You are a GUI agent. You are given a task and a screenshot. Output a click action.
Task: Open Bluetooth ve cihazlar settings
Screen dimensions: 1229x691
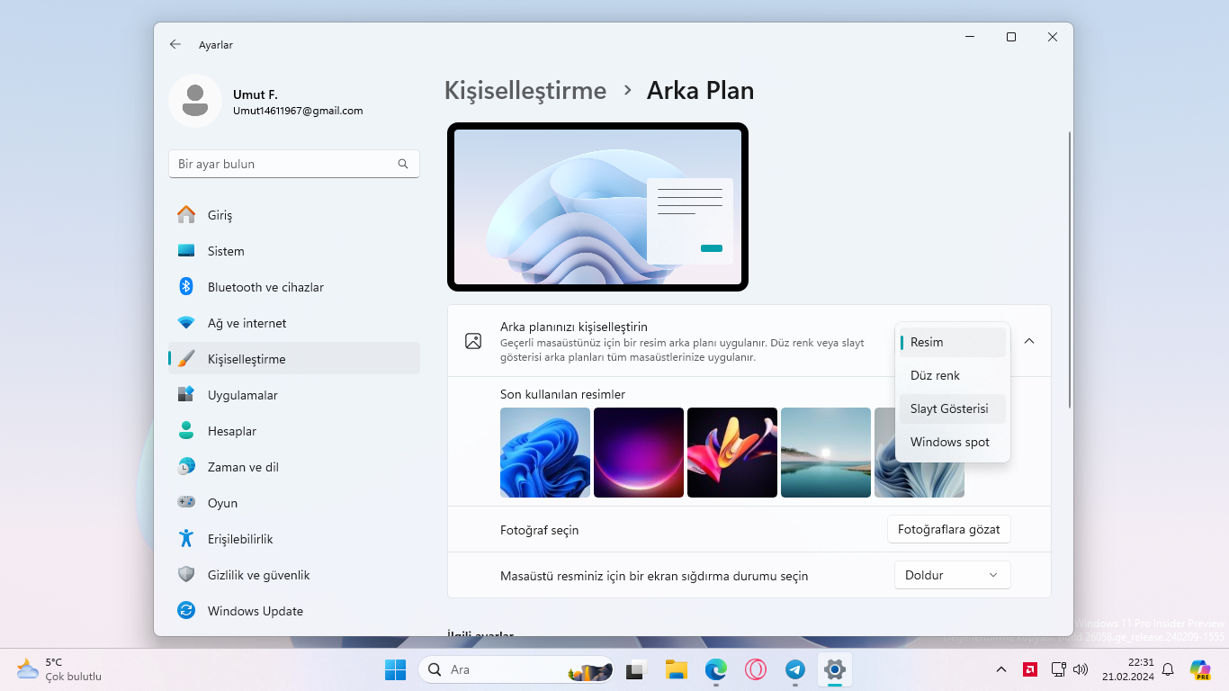point(294,287)
